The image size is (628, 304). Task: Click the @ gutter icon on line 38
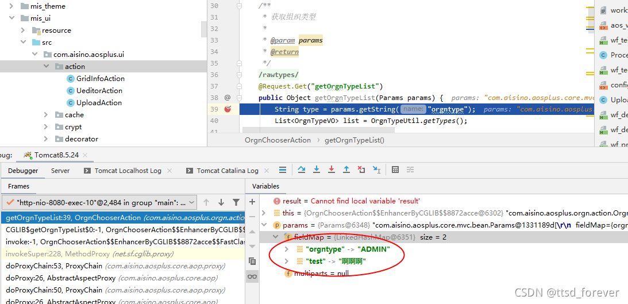[x=228, y=97]
